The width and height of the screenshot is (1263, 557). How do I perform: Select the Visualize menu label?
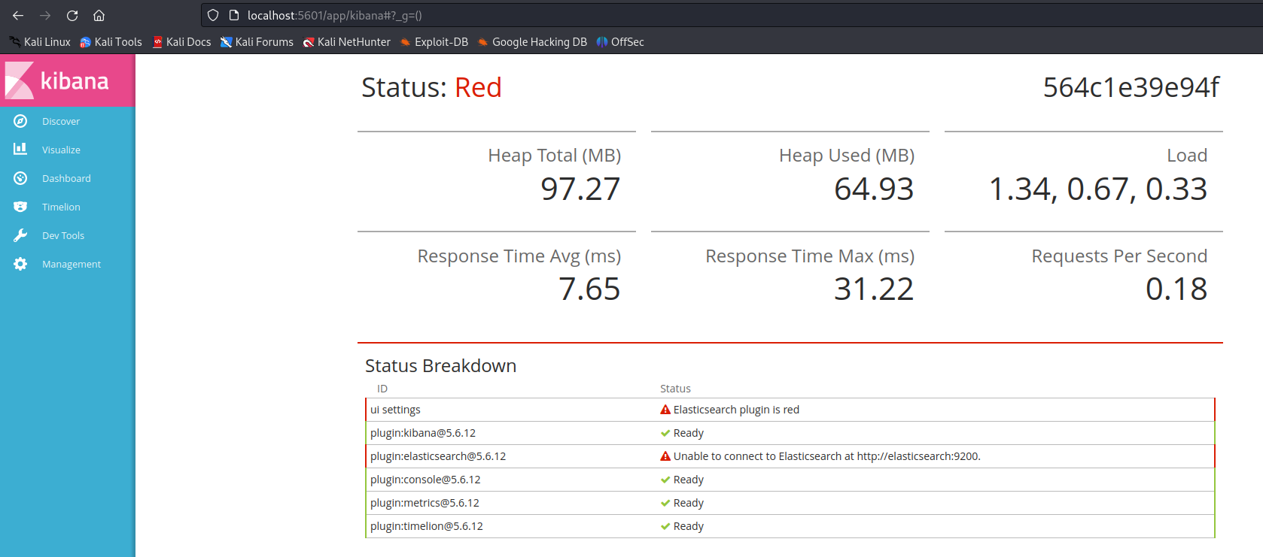pos(61,150)
